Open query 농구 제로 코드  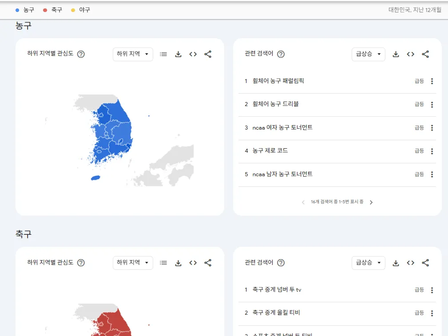pyautogui.click(x=270, y=151)
